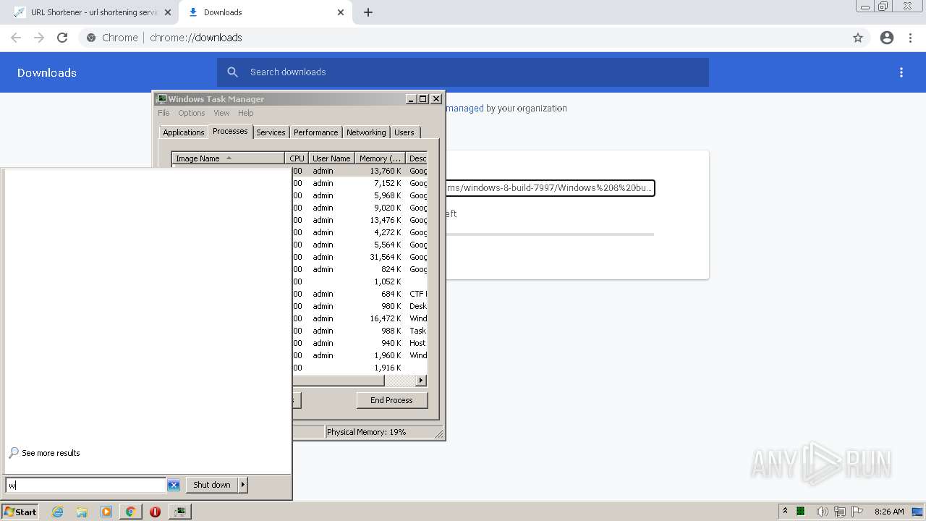This screenshot has width=926, height=521.
Task: Open a new Chrome tab
Action: point(368,12)
